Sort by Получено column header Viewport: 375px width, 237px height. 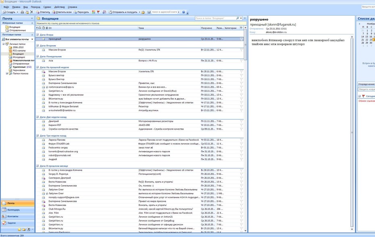[208, 28]
